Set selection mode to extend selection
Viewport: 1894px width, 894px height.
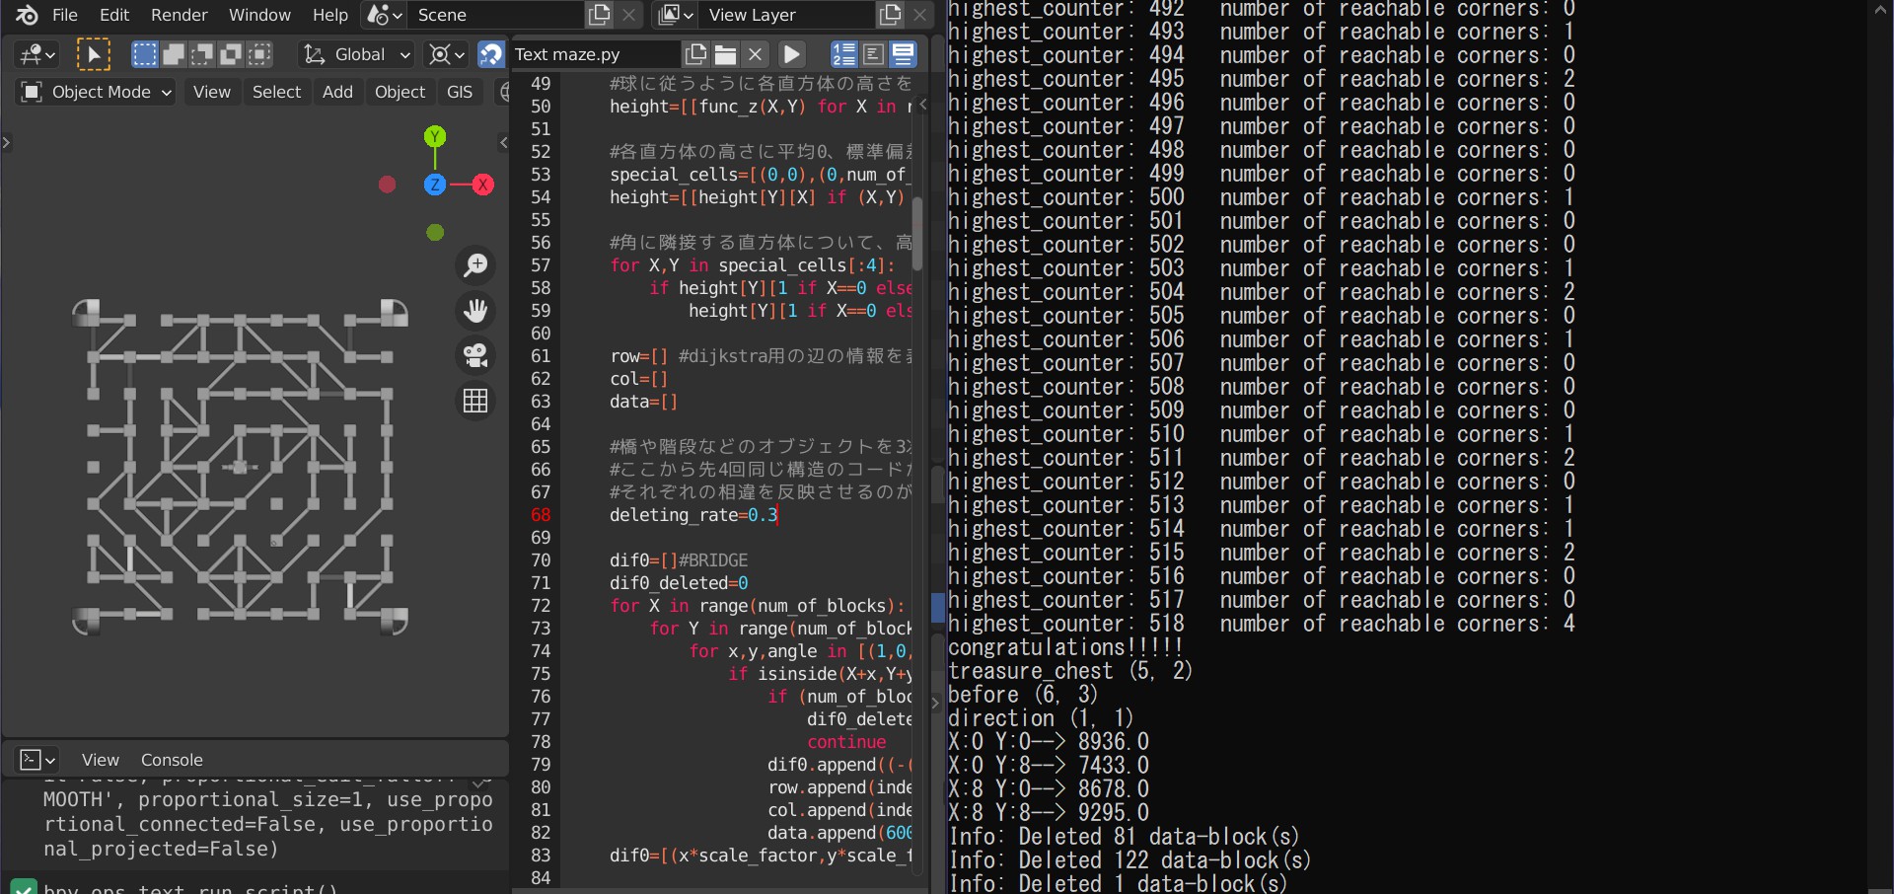click(174, 54)
